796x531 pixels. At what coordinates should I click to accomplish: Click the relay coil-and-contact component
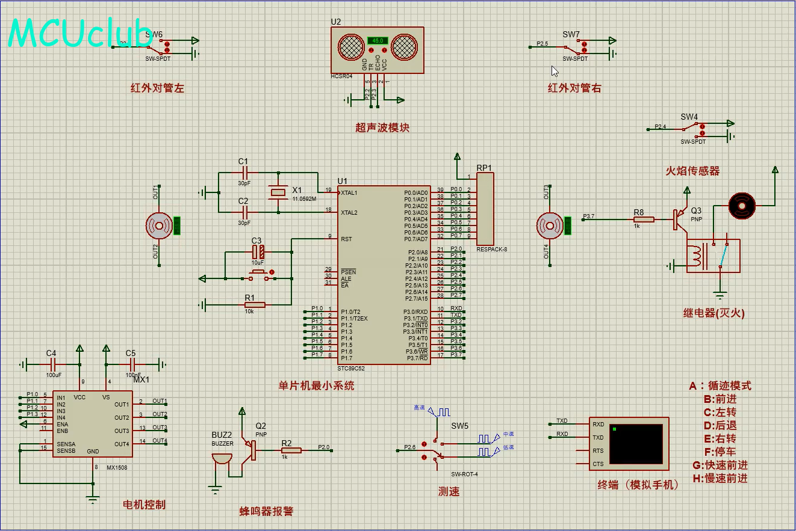coord(714,256)
